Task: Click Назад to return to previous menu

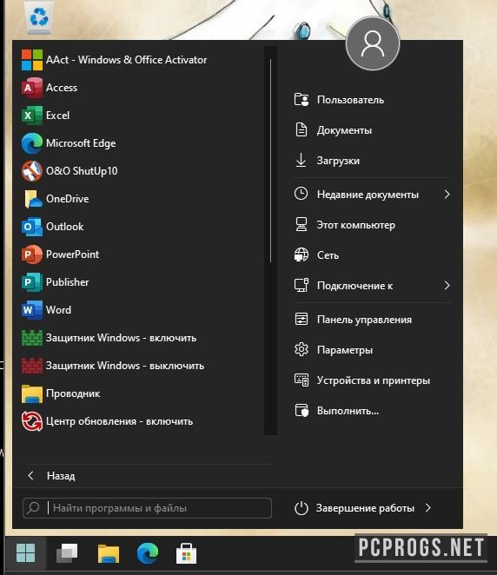Action: pyautogui.click(x=51, y=476)
